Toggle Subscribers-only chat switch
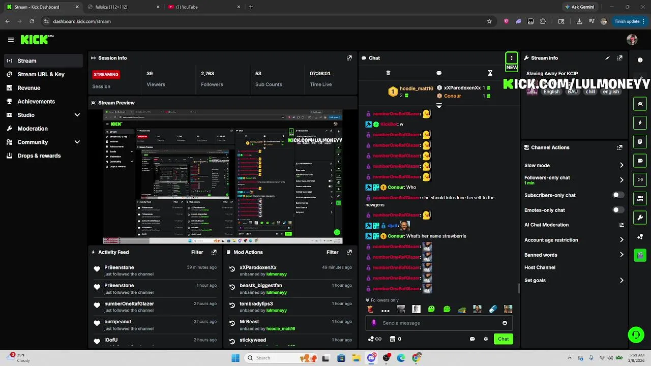 tap(618, 195)
